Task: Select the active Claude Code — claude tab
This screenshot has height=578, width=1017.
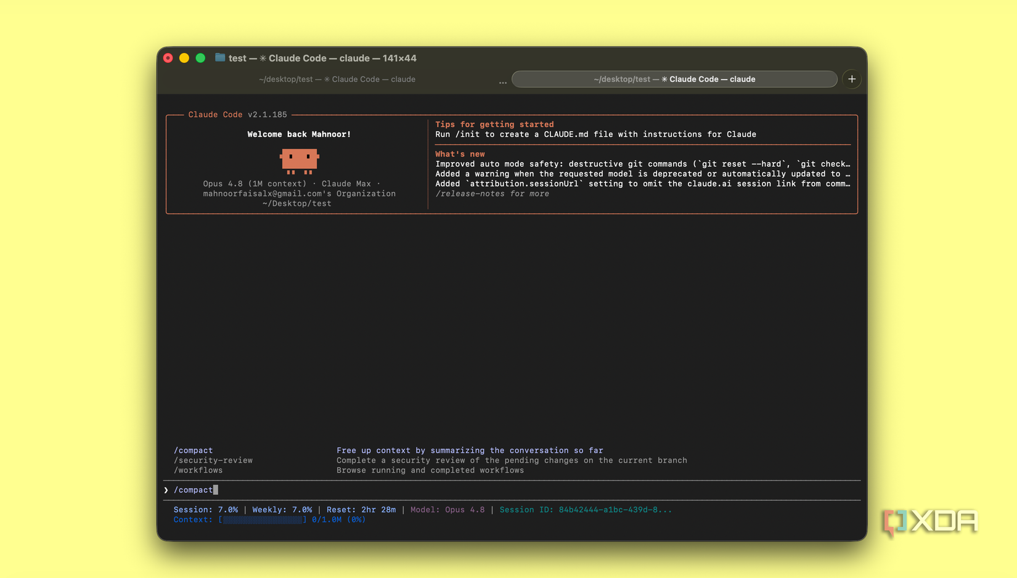Action: (x=674, y=79)
